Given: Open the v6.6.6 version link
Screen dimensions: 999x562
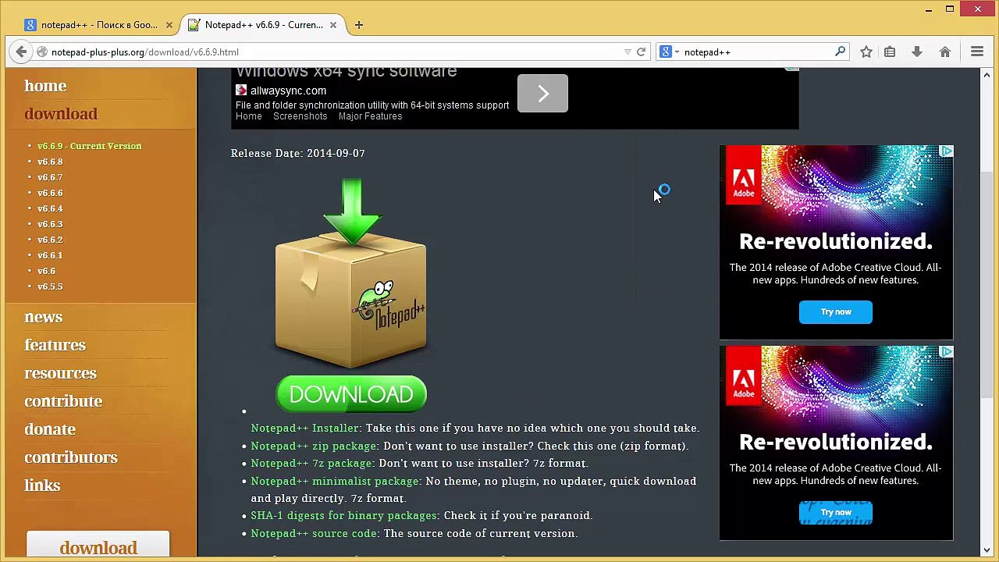Looking at the screenshot, I should click(50, 193).
